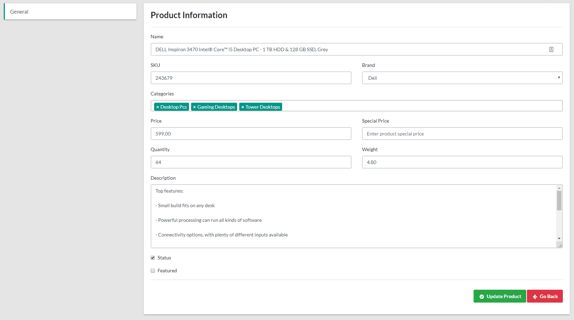This screenshot has width=574, height=320.
Task: Click the Status label text
Action: pos(164,258)
